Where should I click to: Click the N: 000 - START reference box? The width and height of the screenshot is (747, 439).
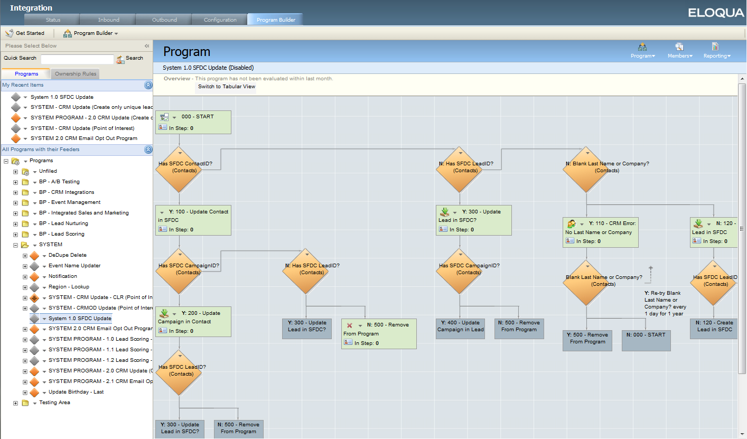pos(646,340)
